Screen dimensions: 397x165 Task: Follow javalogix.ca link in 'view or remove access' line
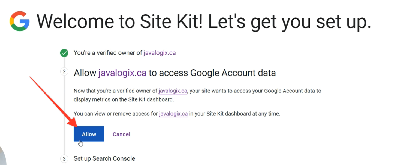coord(173,114)
